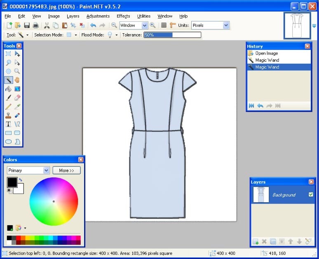Image resolution: width=319 pixels, height=259 pixels.
Task: Click the More >> button in Colors
Action: coord(66,170)
